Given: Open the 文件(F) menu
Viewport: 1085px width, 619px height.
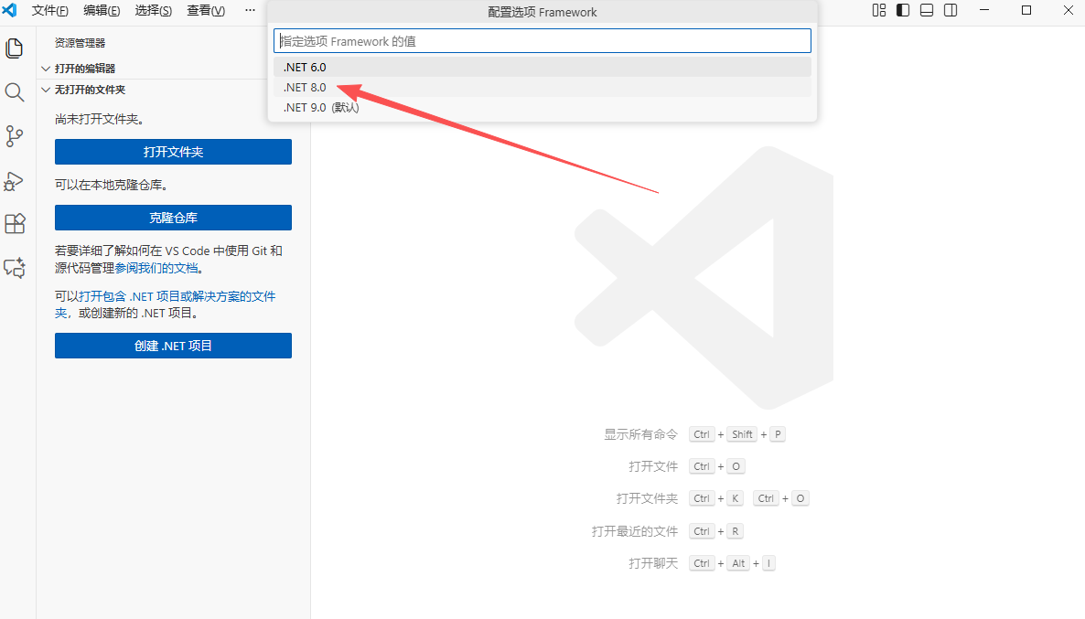Looking at the screenshot, I should coord(49,10).
